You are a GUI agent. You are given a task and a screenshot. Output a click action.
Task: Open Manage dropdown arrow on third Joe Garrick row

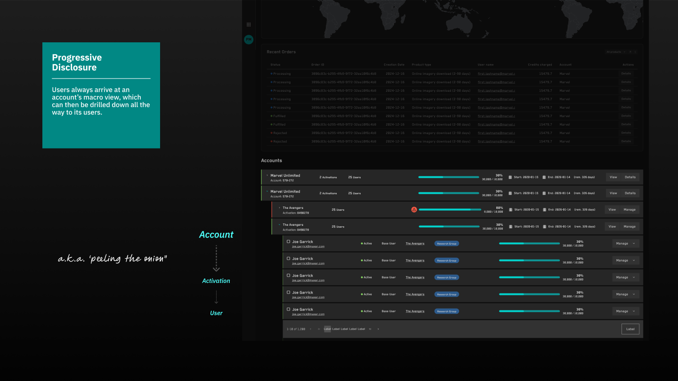click(634, 278)
